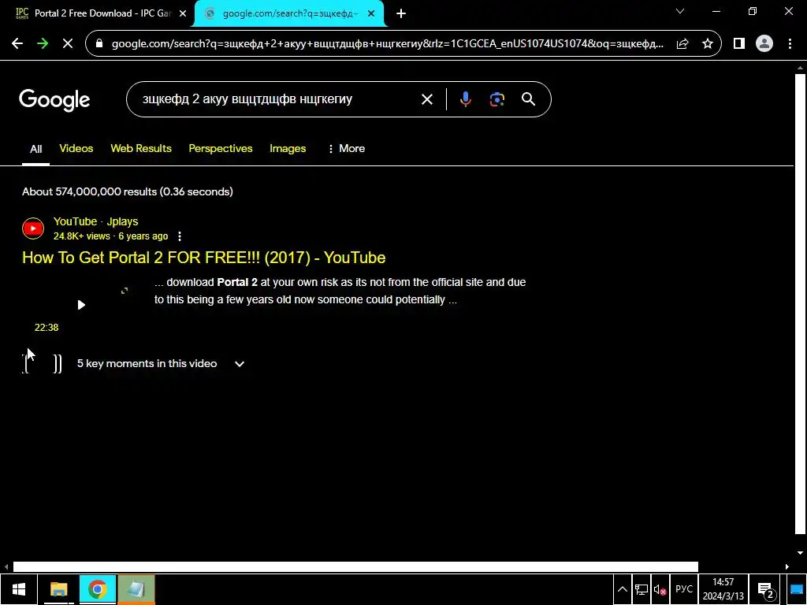
Task: Click the 22:38 video duration label
Action: tap(46, 328)
